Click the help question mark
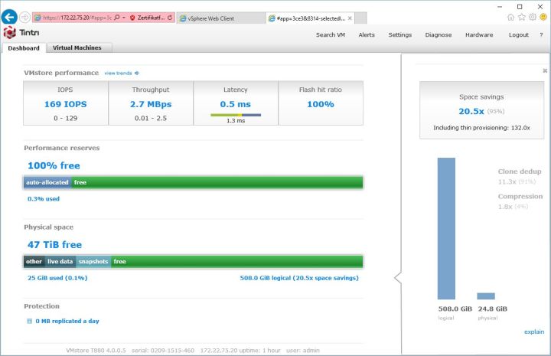551x356 pixels. pyautogui.click(x=541, y=34)
